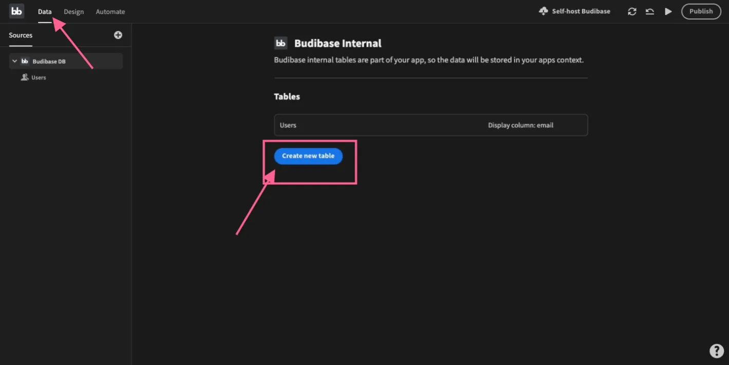Image resolution: width=729 pixels, height=365 pixels.
Task: Open the Users table in the sidebar
Action: pos(39,78)
